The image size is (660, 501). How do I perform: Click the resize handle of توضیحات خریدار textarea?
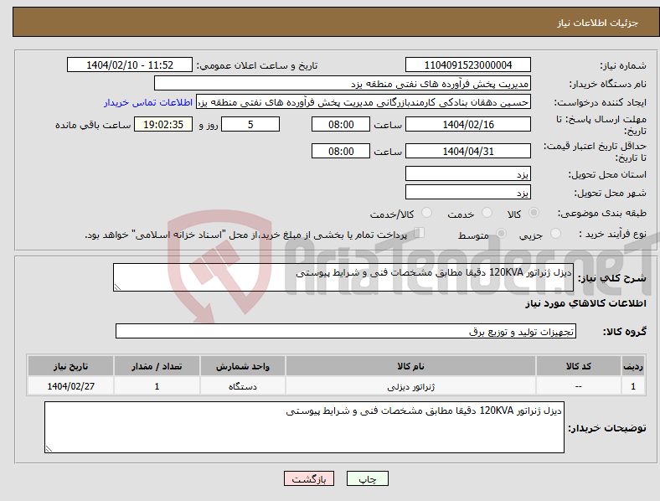(x=49, y=449)
